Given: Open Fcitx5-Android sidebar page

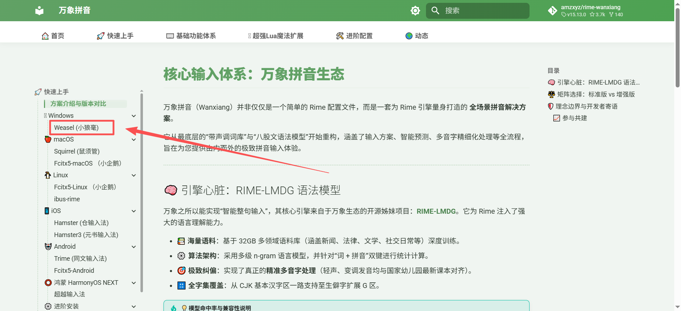Looking at the screenshot, I should pos(74,271).
